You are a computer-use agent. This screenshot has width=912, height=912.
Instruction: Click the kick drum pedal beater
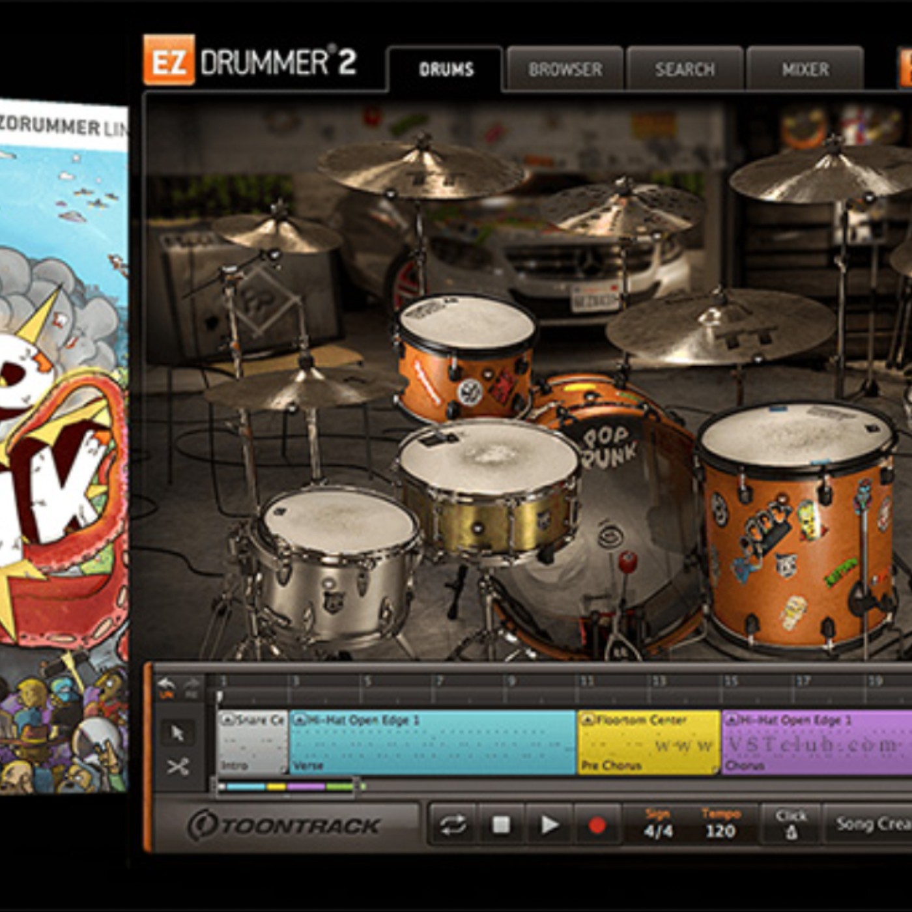tap(627, 562)
